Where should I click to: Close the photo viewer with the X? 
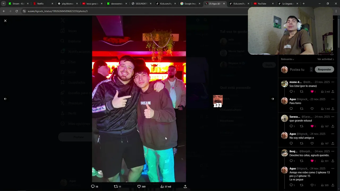click(x=5, y=21)
